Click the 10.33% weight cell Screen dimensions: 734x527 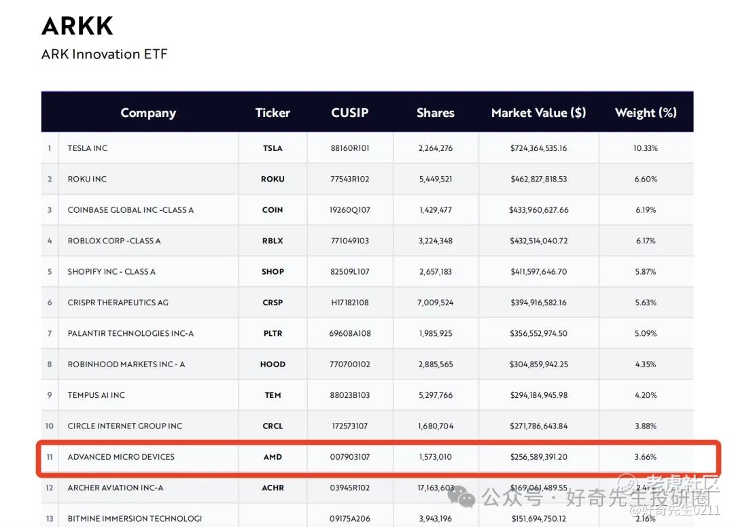tap(646, 148)
